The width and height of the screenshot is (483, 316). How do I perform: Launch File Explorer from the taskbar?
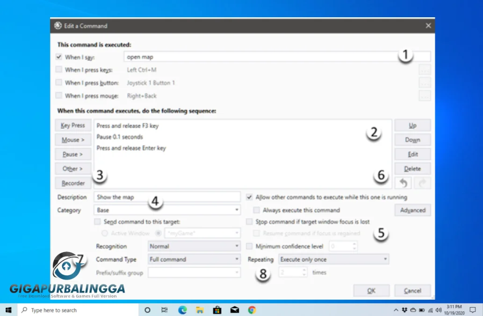[x=200, y=310]
